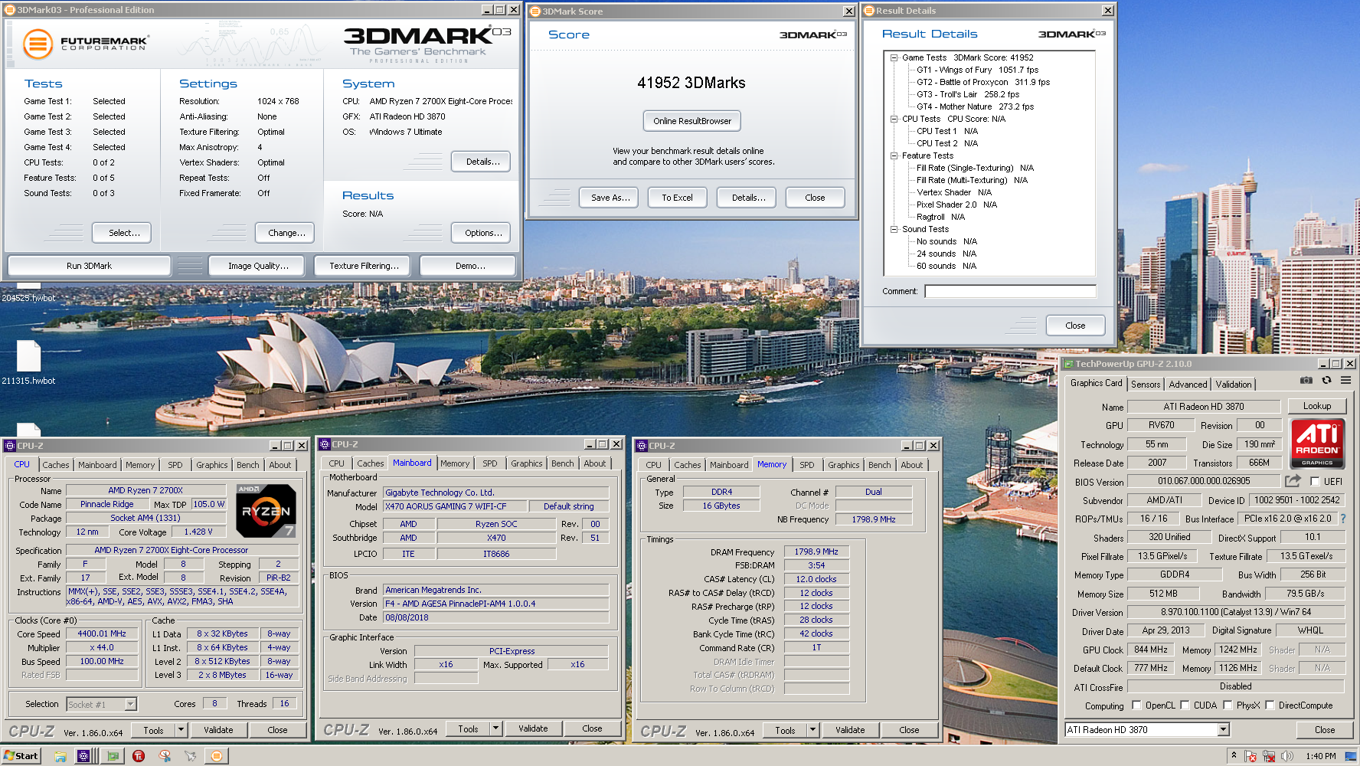Open Windows Explorer from the taskbar
Viewport: 1360px width, 766px height.
tap(60, 756)
